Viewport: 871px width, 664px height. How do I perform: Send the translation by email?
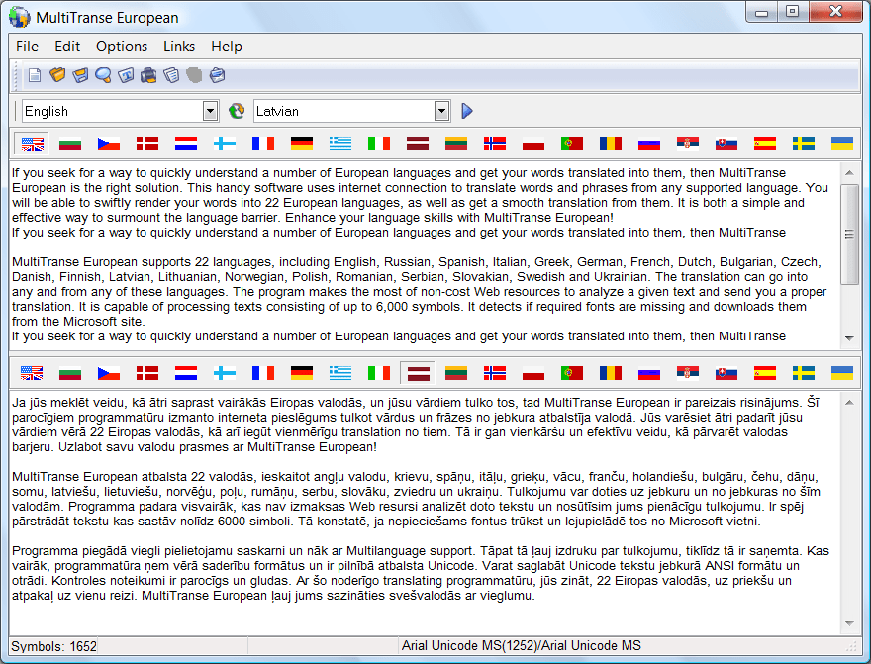[217, 75]
